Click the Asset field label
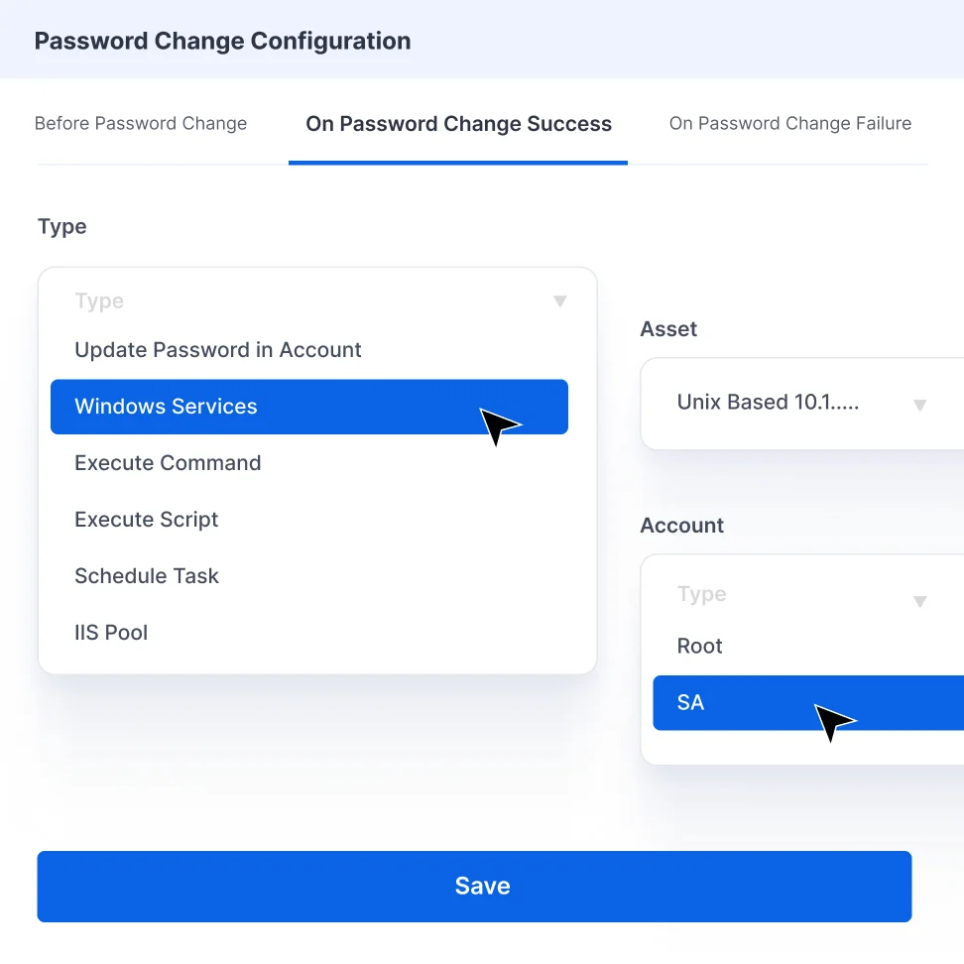This screenshot has height=964, width=964. click(668, 328)
